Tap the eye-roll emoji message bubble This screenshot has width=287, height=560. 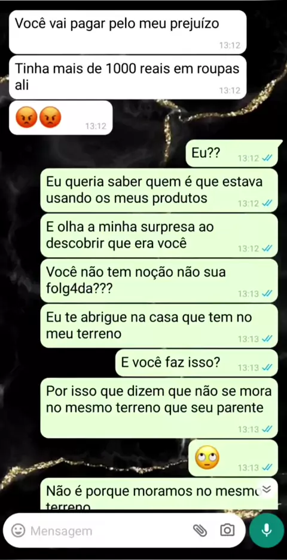click(233, 458)
